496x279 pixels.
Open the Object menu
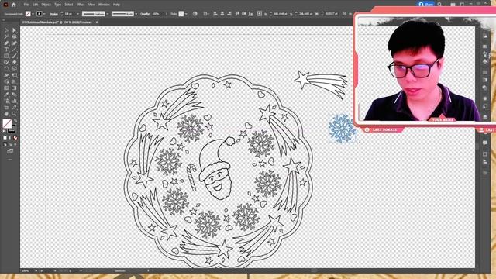[x=46, y=5]
